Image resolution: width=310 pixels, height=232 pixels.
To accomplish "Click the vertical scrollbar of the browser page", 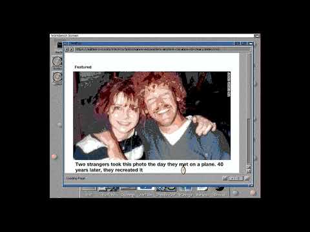I will click(249, 109).
